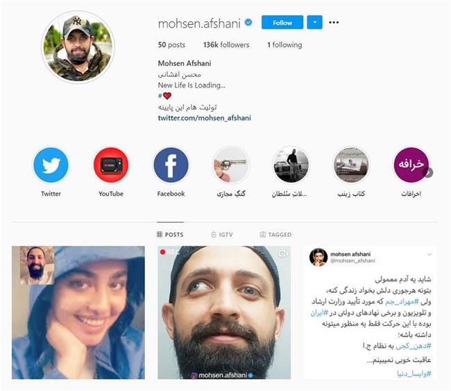This screenshot has height=391, width=451.
Task: Open the Facebook story highlight
Action: tap(171, 165)
